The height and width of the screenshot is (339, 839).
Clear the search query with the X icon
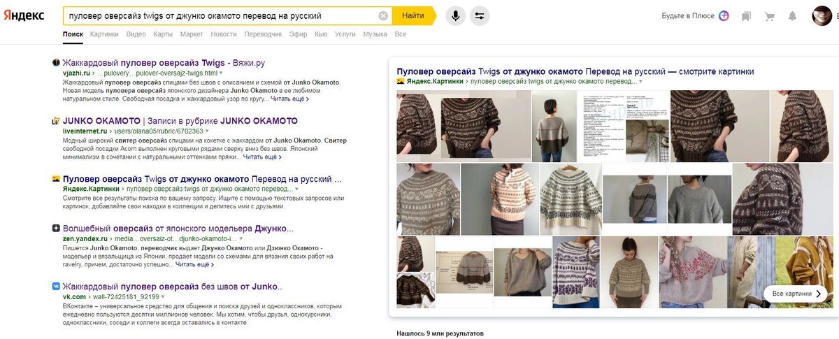pos(383,15)
